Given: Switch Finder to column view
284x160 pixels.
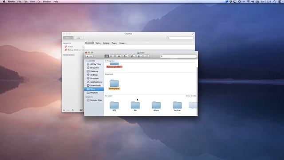Looking at the screenshot, I should [x=115, y=56].
